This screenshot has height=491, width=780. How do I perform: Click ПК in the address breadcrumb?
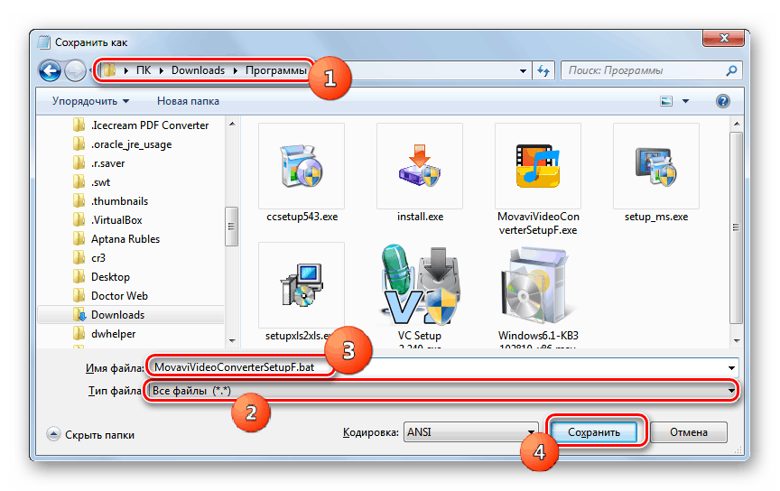[144, 70]
